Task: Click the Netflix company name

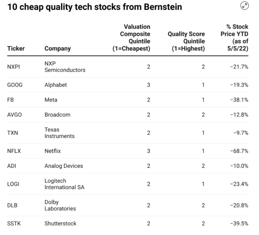Action: (53, 151)
